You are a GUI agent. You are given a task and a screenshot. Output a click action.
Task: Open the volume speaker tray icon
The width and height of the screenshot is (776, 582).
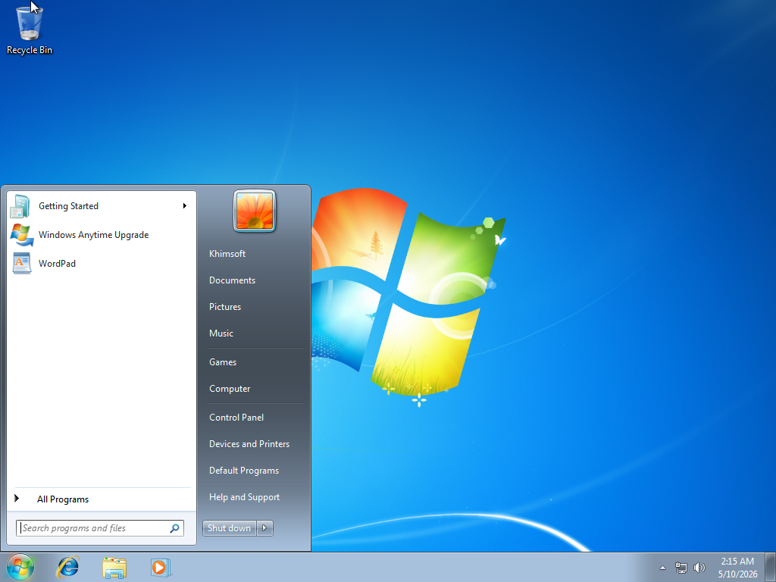coord(699,568)
